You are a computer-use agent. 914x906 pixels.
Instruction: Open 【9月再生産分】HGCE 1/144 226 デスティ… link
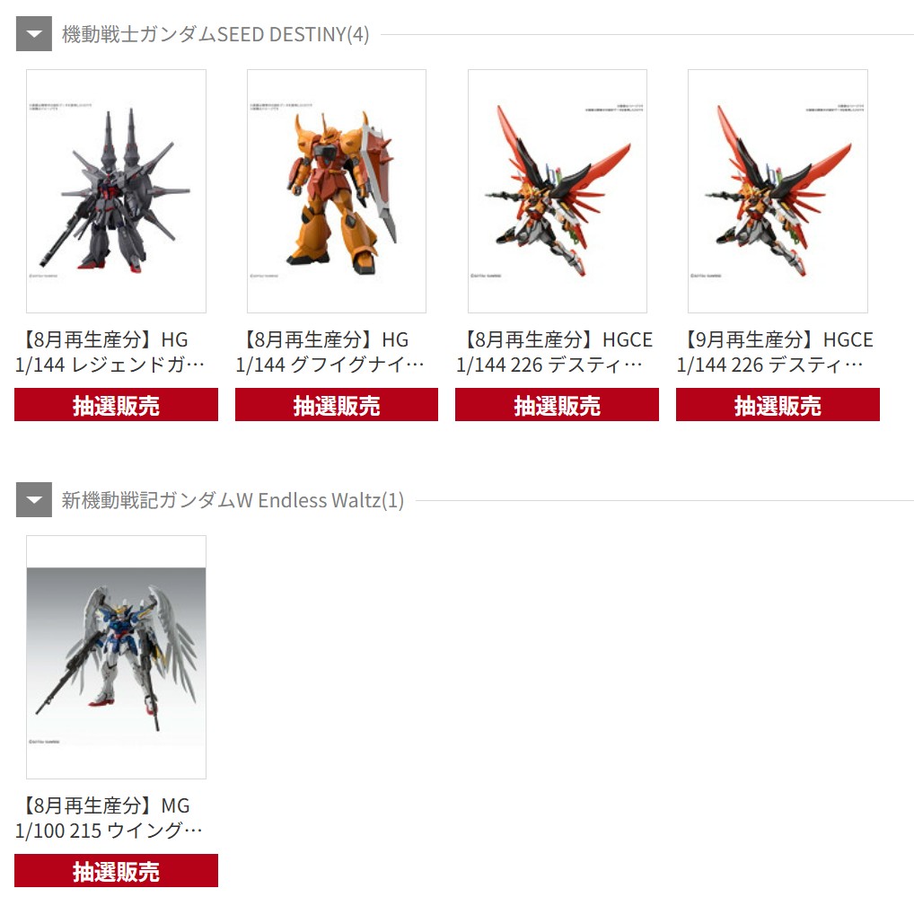click(775, 352)
